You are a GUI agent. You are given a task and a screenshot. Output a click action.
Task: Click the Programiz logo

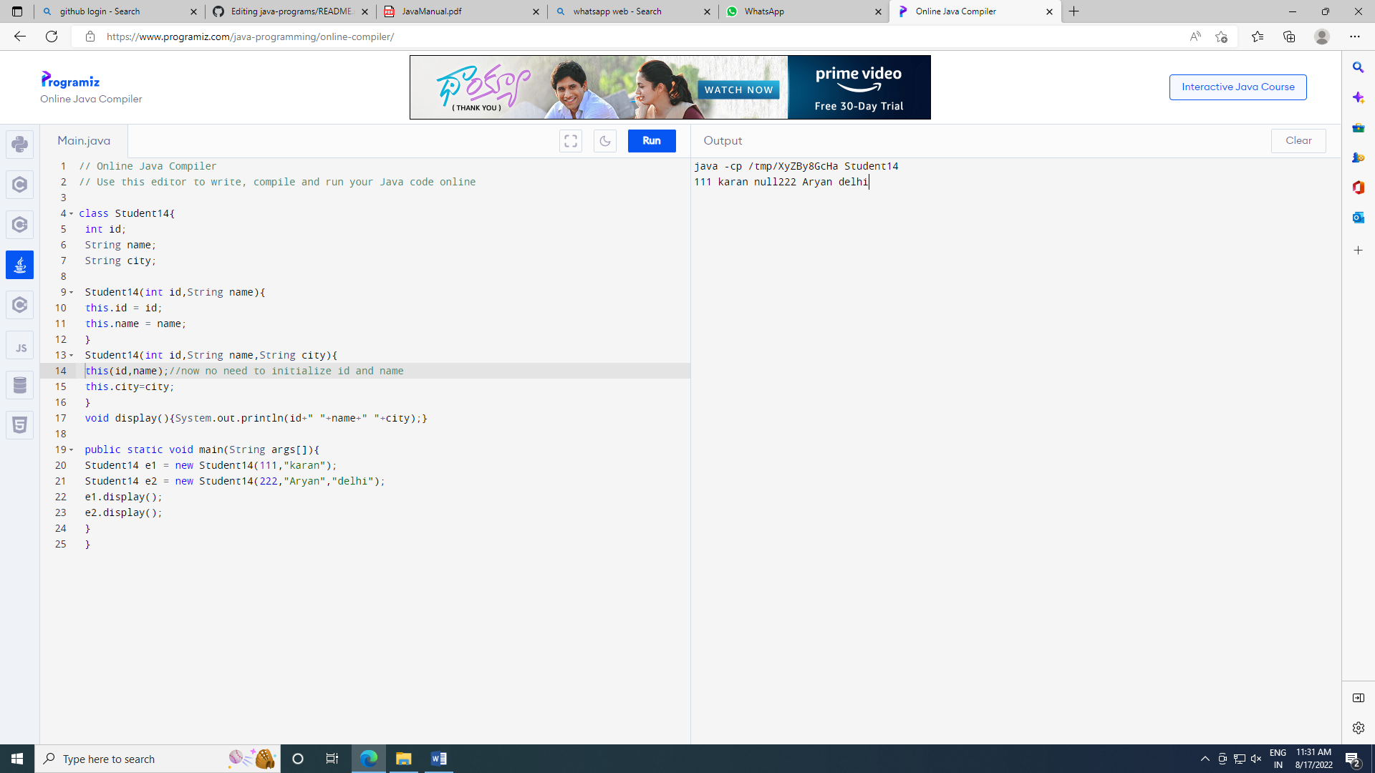(x=70, y=79)
